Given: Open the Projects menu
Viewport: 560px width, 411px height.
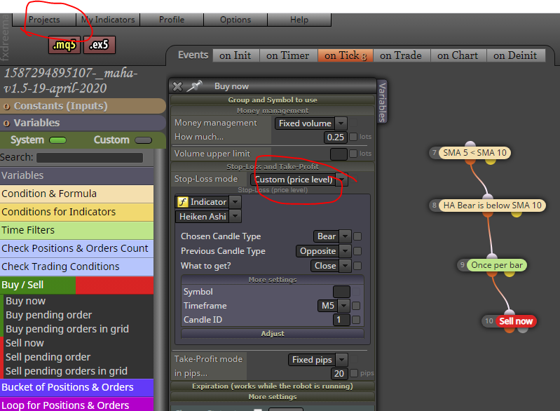Looking at the screenshot, I should (44, 20).
